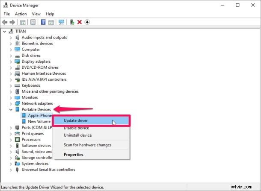The image size is (261, 191).
Task: Click the Print queues printer icon
Action: [x=17, y=133]
